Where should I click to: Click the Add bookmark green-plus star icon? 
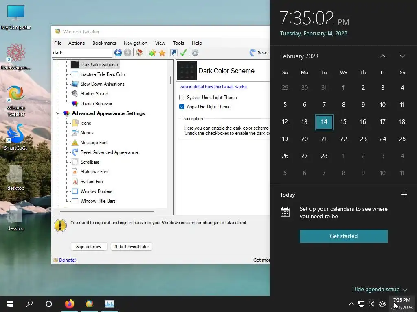(x=152, y=53)
